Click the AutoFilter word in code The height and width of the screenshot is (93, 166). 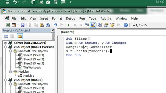coord(101,47)
